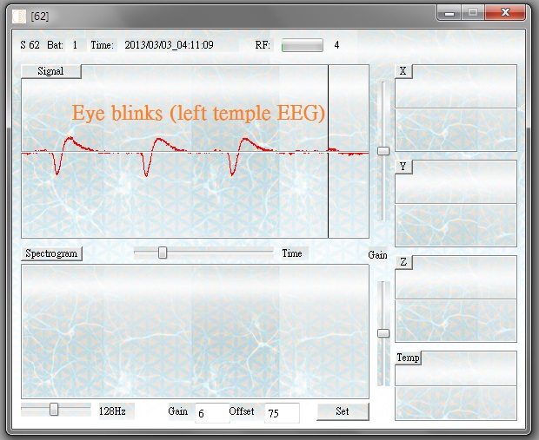Screen dimensions: 539x440
Task: Click the 128Hz label
Action: tap(112, 410)
